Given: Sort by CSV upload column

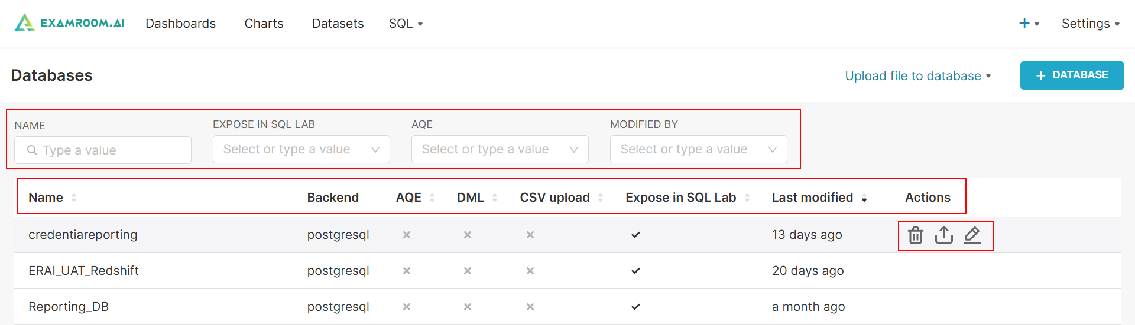Looking at the screenshot, I should click(601, 198).
